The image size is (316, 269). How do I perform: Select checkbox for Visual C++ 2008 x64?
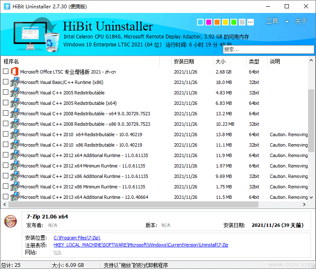(6, 113)
